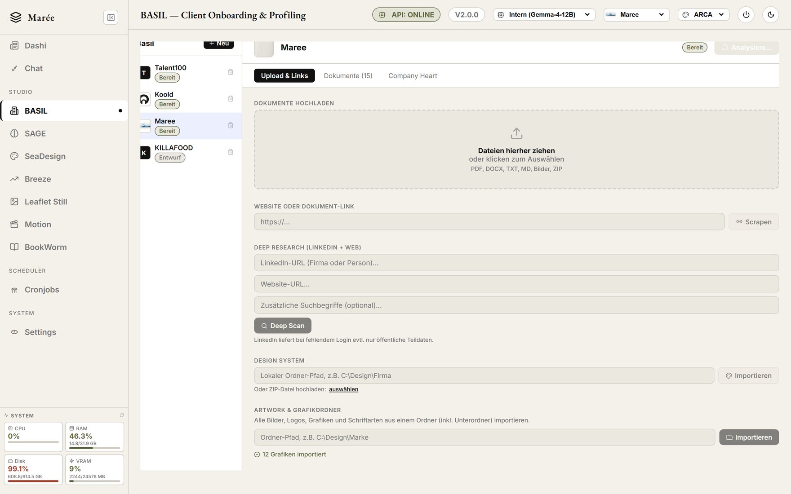Image resolution: width=791 pixels, height=494 pixels.
Task: Delete the Talent100 client
Action: (231, 72)
